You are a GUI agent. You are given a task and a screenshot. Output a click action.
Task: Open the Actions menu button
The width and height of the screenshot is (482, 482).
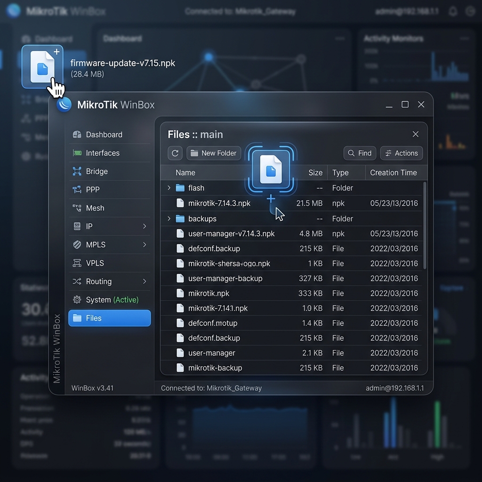point(402,153)
